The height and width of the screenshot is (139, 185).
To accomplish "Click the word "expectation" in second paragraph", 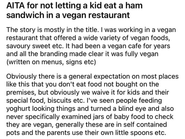I will (111, 76).
